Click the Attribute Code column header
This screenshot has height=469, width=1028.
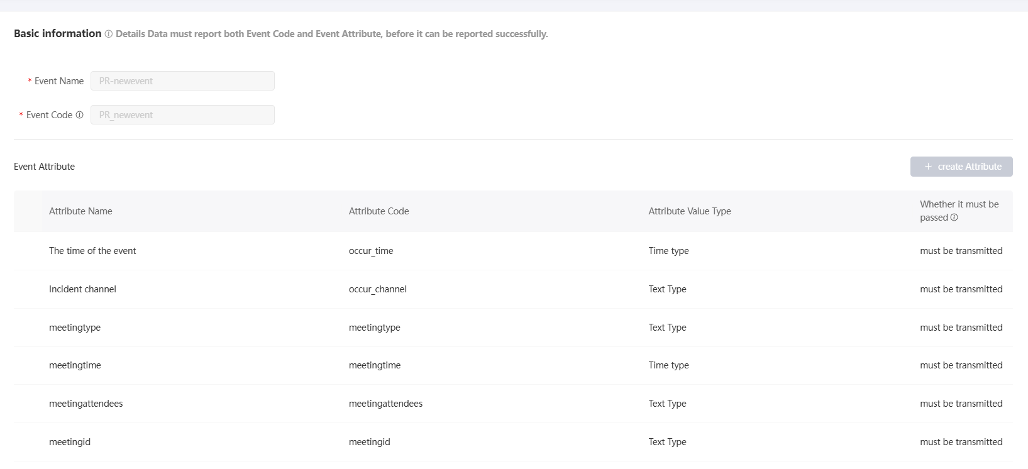coord(379,211)
